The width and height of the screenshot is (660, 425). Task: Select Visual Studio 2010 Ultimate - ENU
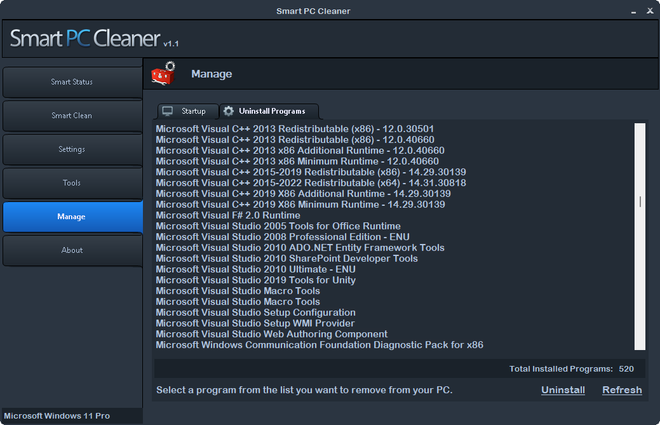tap(255, 269)
